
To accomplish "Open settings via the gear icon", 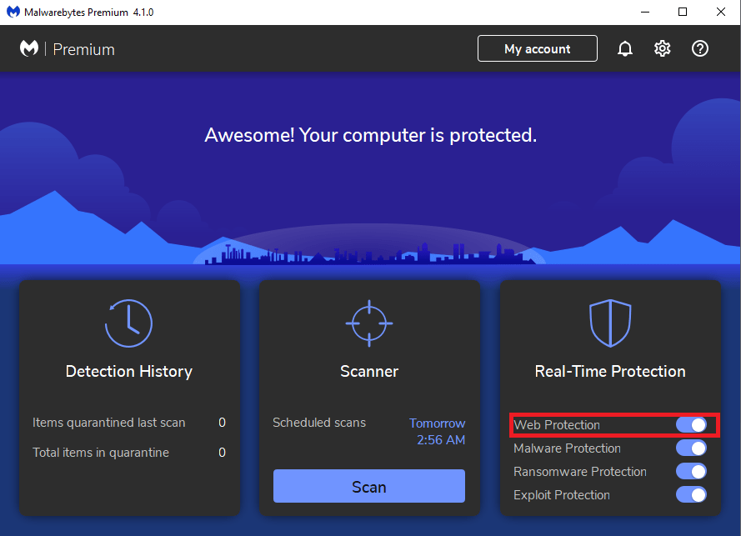I will [662, 48].
